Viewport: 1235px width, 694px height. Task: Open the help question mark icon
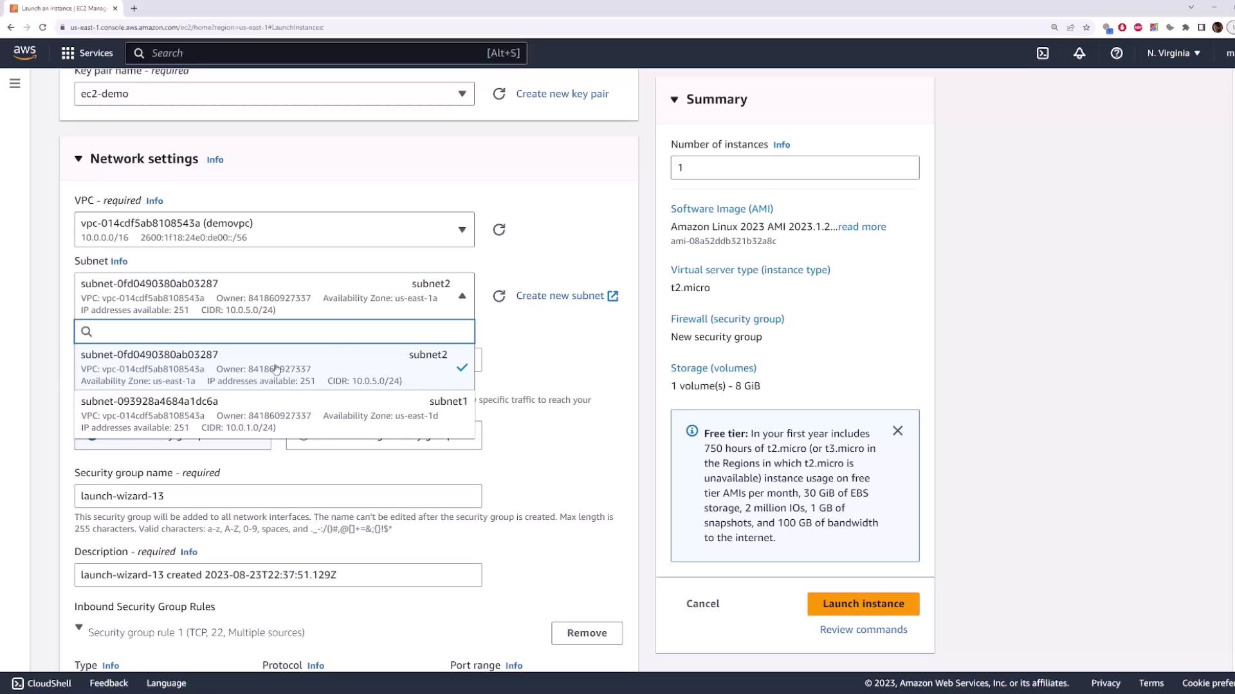click(1117, 53)
